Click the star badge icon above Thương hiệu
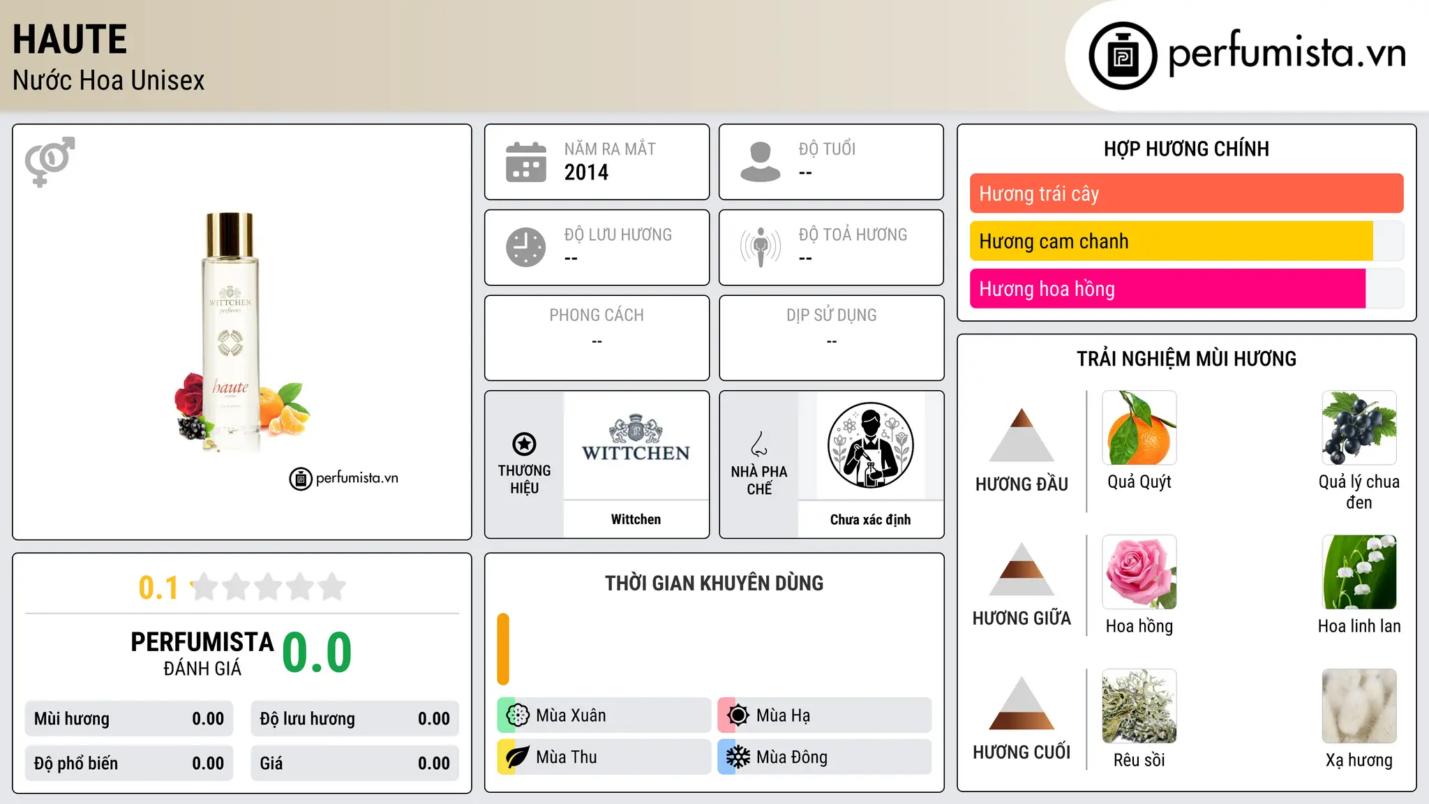 pos(524,444)
